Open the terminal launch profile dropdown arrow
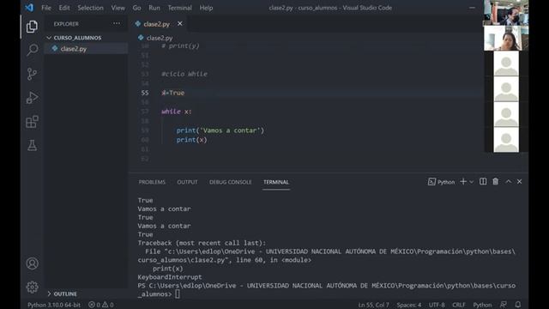Screen dimensions: 549x309 [471, 182]
